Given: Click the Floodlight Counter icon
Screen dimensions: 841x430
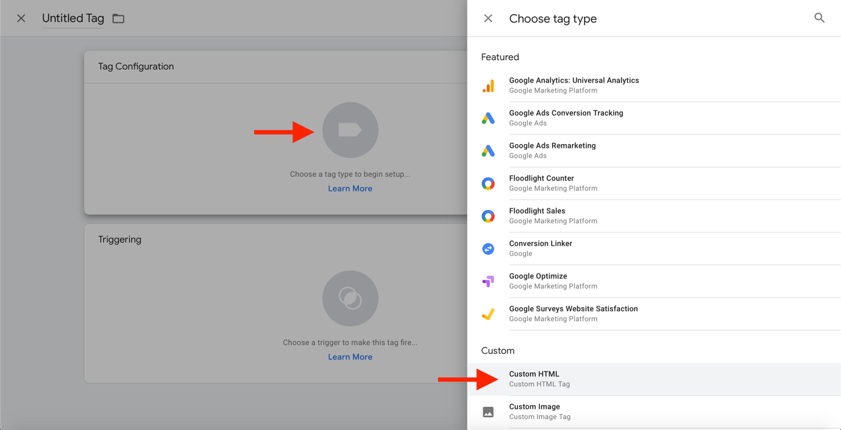Looking at the screenshot, I should click(x=488, y=184).
